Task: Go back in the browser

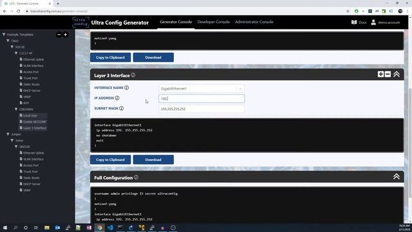Action: coord(5,12)
